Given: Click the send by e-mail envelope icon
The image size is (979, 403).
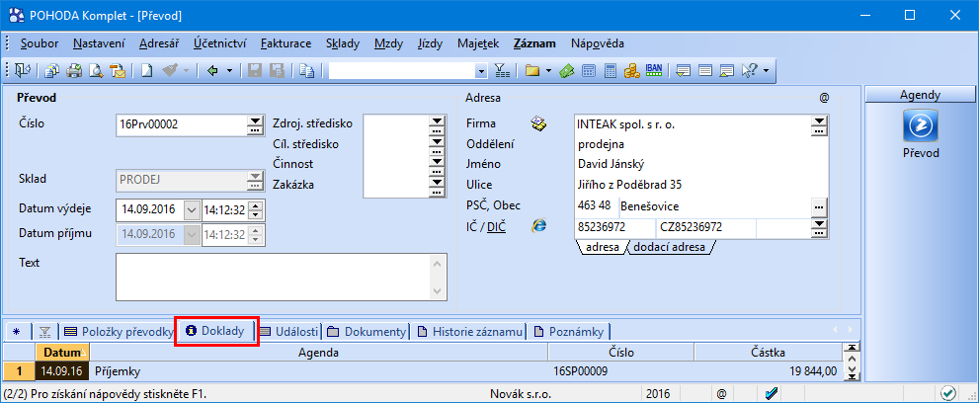Looking at the screenshot, I should pos(118,70).
